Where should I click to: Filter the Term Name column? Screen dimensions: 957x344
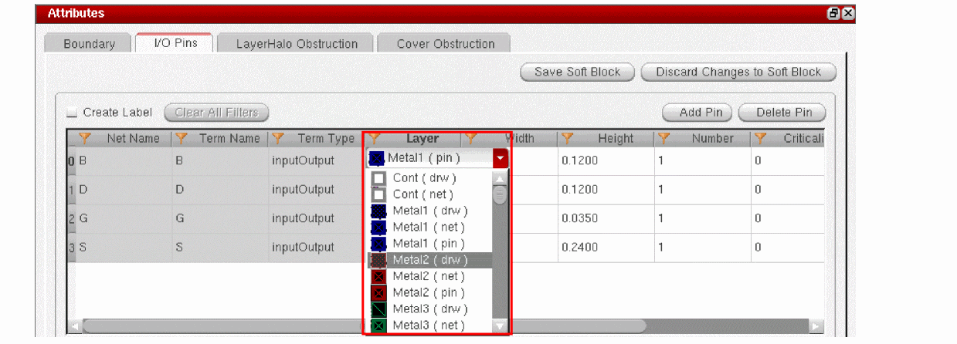tap(182, 139)
